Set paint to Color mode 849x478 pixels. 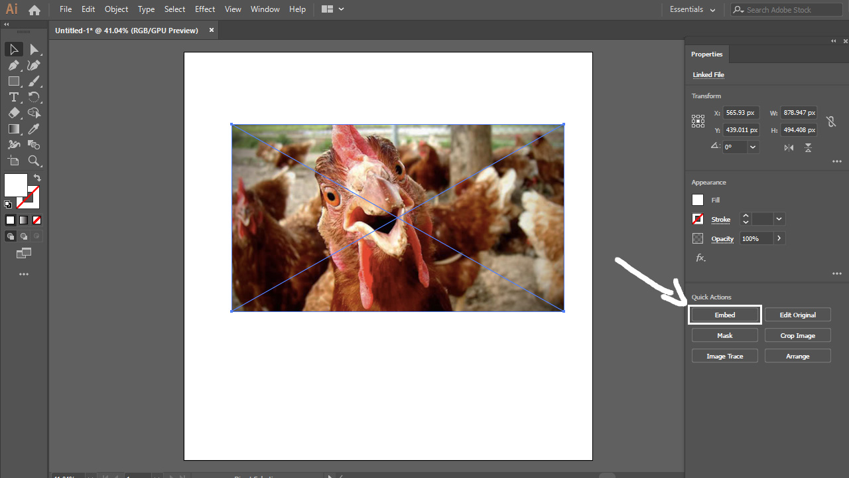point(10,220)
